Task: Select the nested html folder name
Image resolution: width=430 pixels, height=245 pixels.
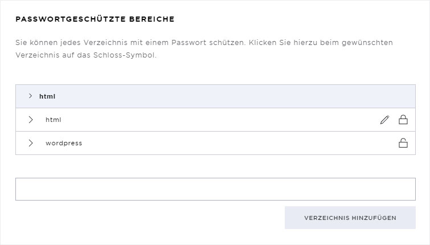Action: 53,120
